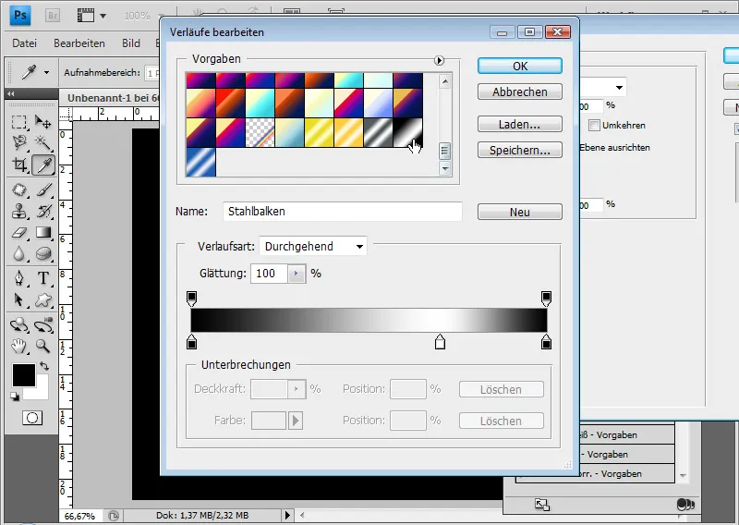Open the Datei menu

click(25, 43)
